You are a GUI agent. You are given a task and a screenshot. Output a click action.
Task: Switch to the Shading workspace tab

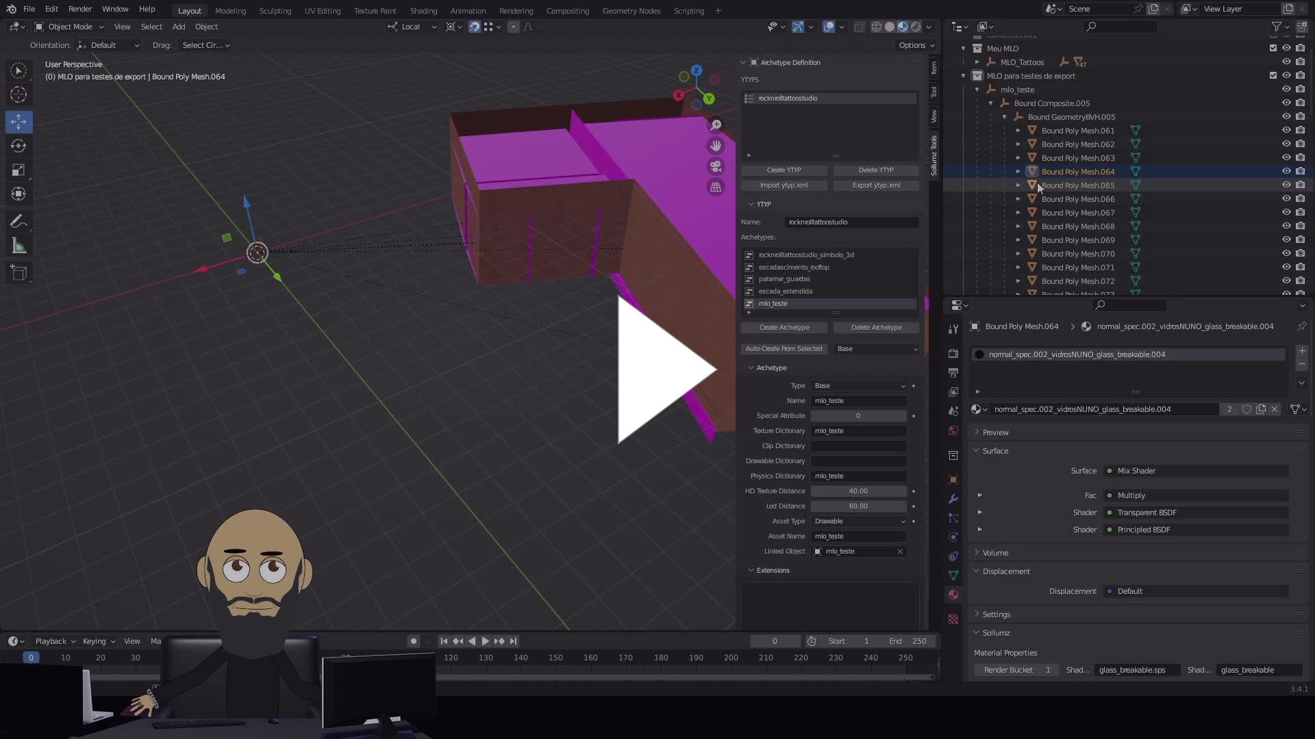(x=423, y=10)
